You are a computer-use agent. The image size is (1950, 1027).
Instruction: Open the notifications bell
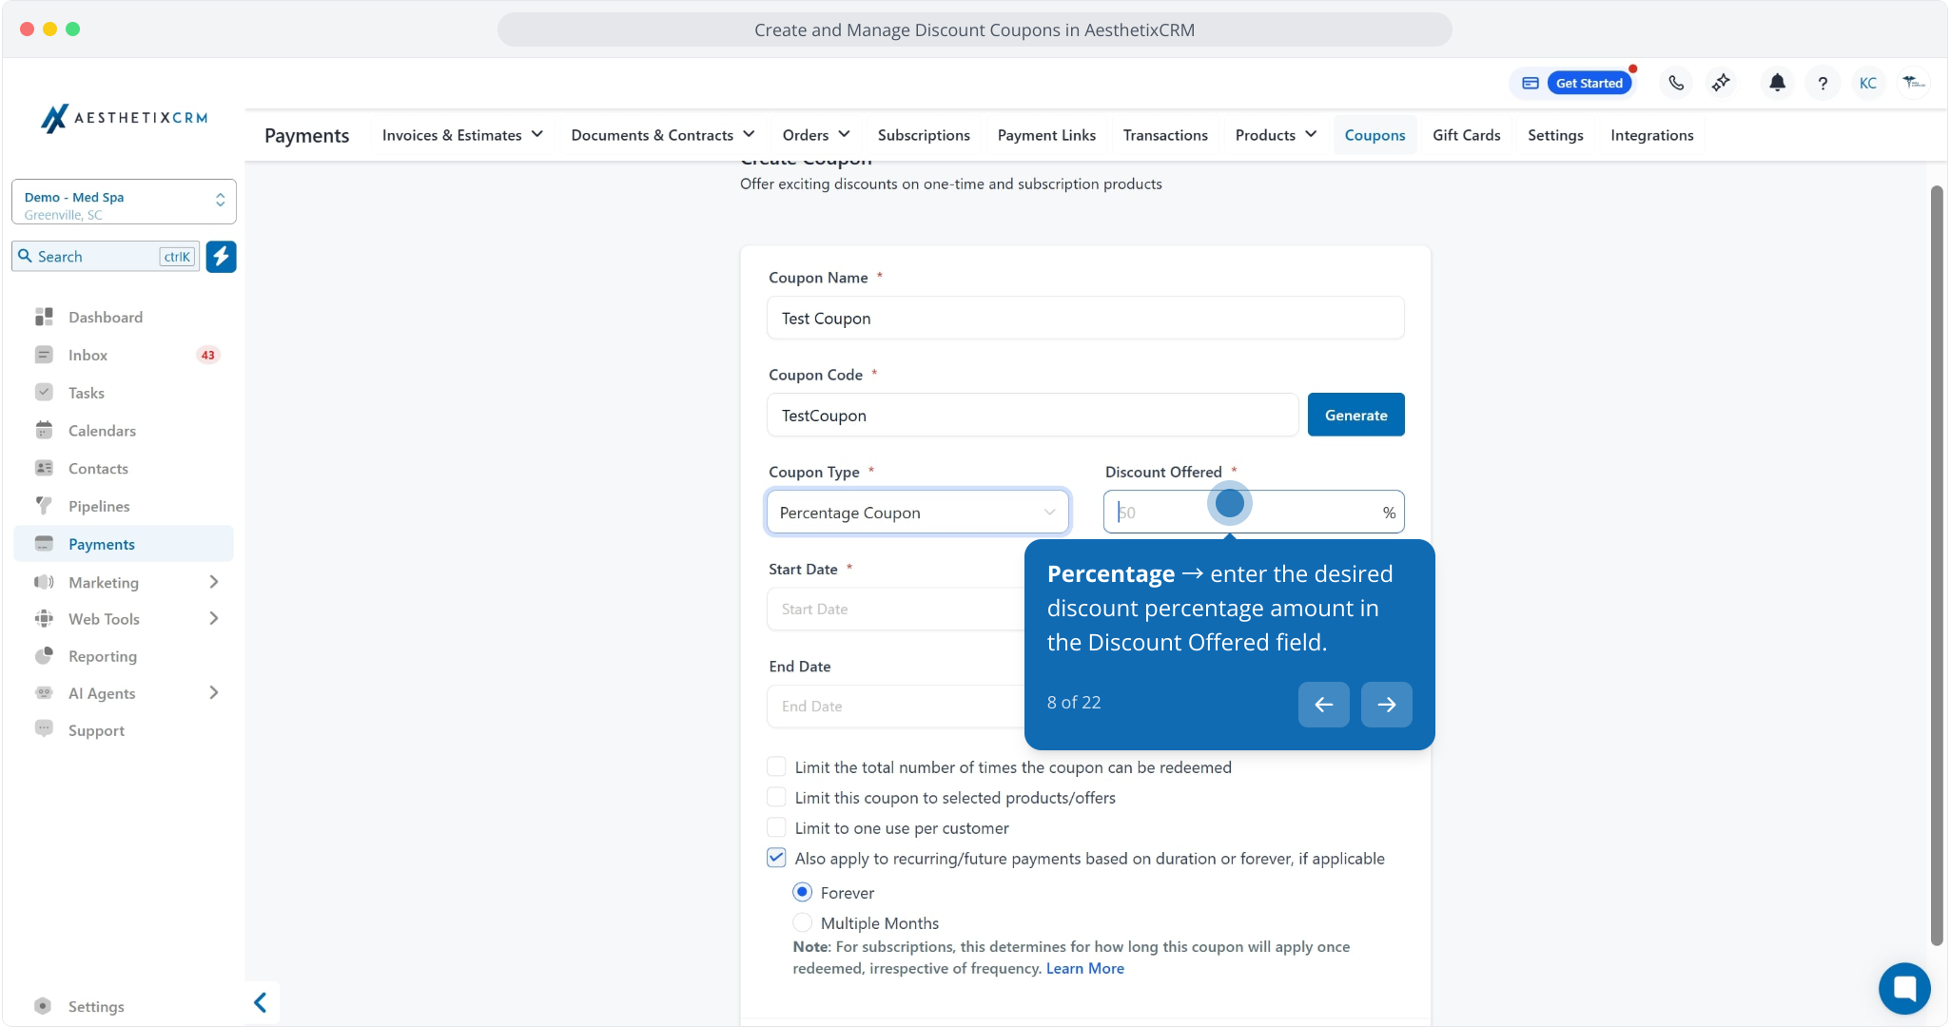pos(1777,83)
